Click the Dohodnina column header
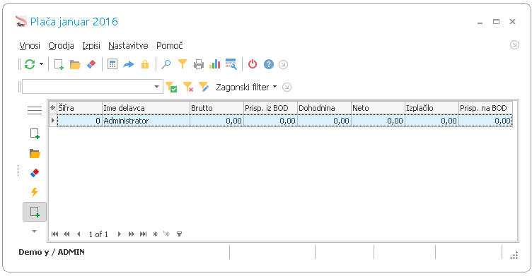The height and width of the screenshot is (276, 532). click(x=324, y=108)
